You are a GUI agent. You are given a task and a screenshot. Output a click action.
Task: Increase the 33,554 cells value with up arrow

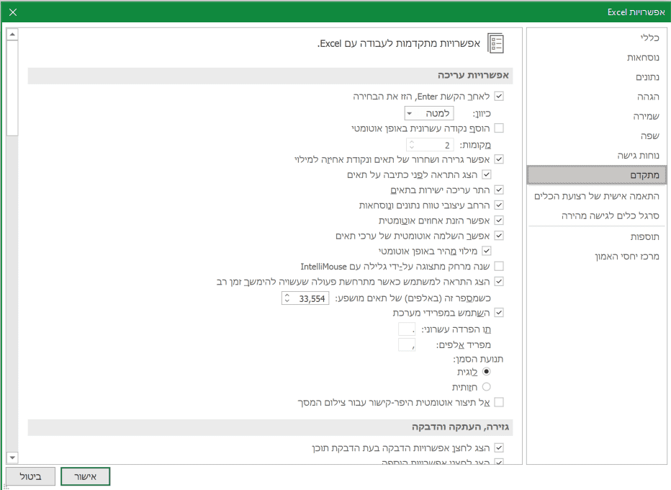pyautogui.click(x=287, y=295)
